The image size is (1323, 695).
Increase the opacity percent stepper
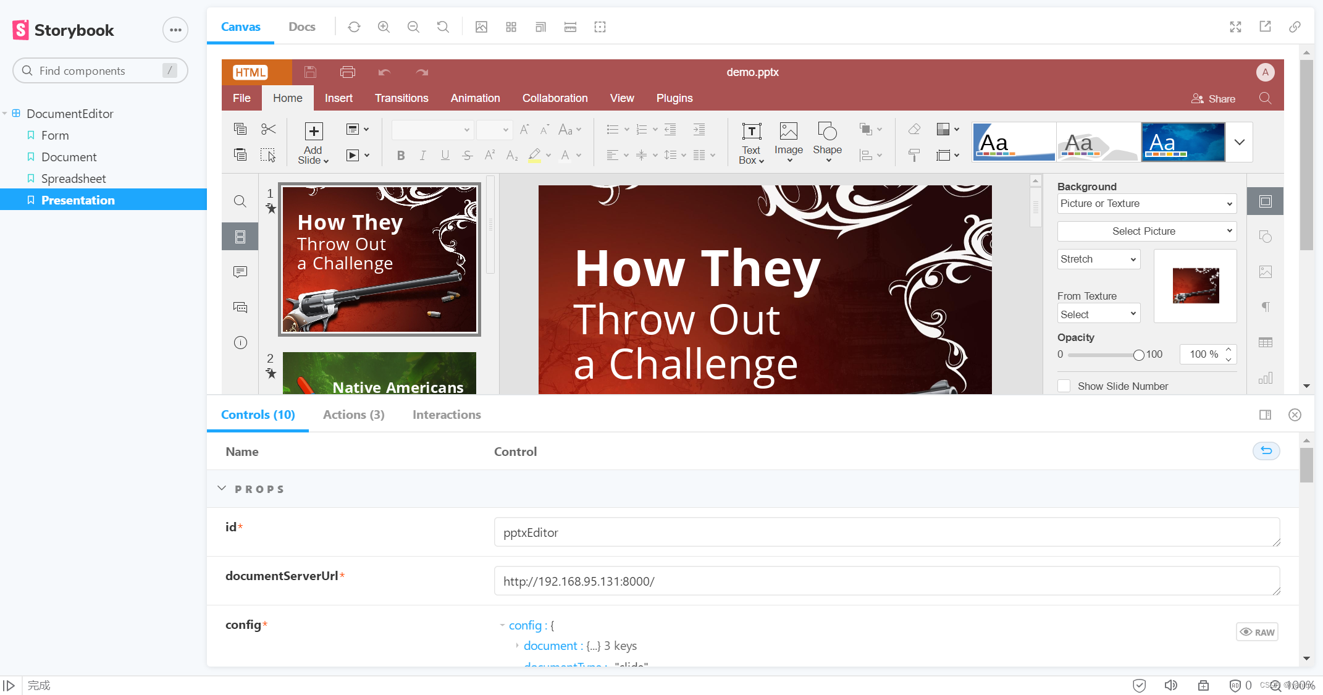click(x=1228, y=350)
